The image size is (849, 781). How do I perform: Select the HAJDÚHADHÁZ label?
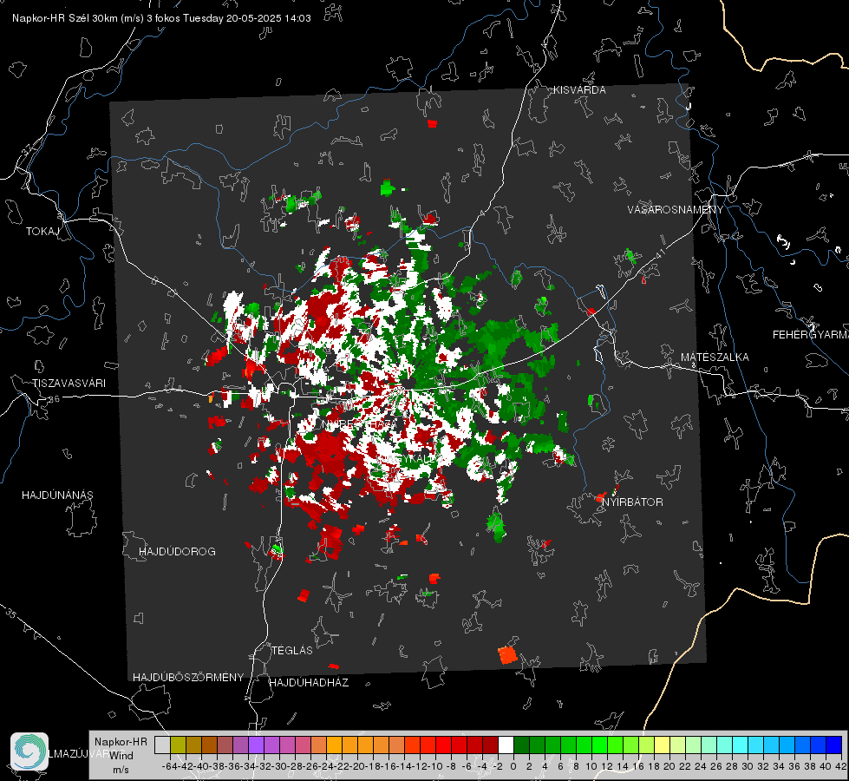click(309, 683)
